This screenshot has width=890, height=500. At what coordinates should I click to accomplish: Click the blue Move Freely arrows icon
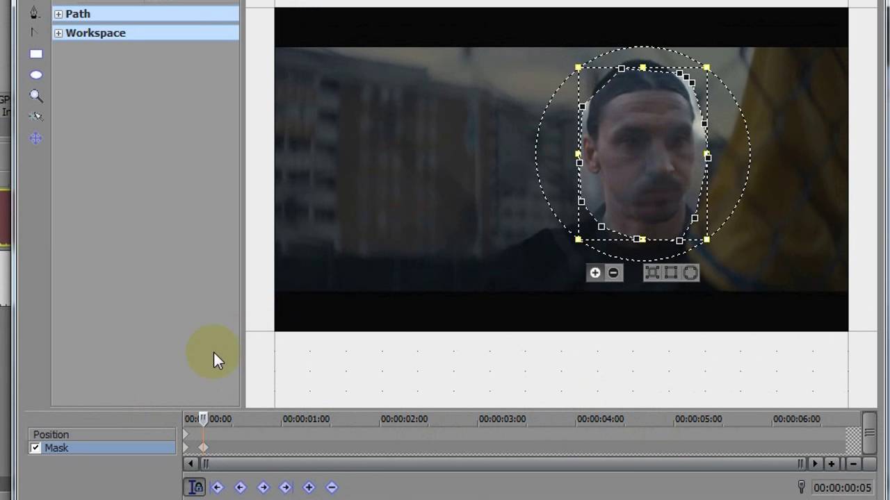[x=36, y=138]
